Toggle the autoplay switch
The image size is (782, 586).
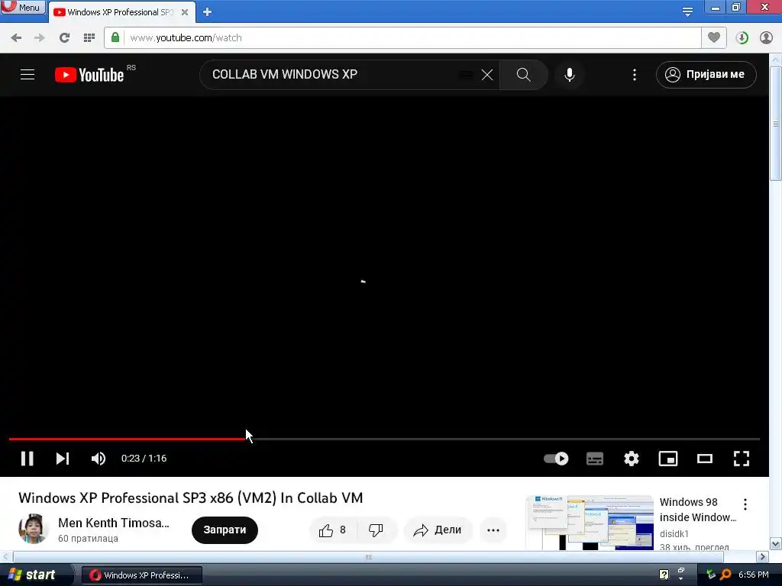(556, 459)
